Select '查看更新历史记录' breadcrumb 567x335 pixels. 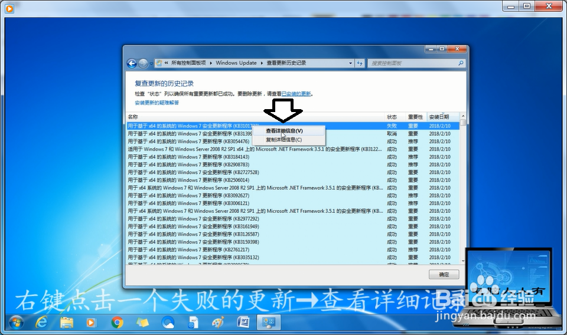(x=286, y=63)
